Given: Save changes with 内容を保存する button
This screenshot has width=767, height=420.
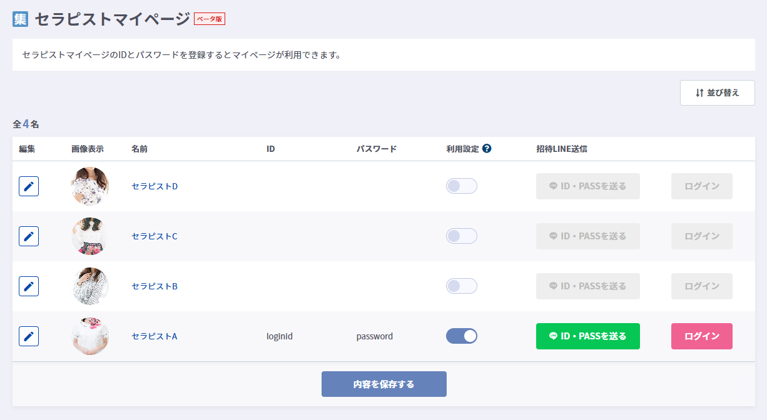Looking at the screenshot, I should click(383, 384).
